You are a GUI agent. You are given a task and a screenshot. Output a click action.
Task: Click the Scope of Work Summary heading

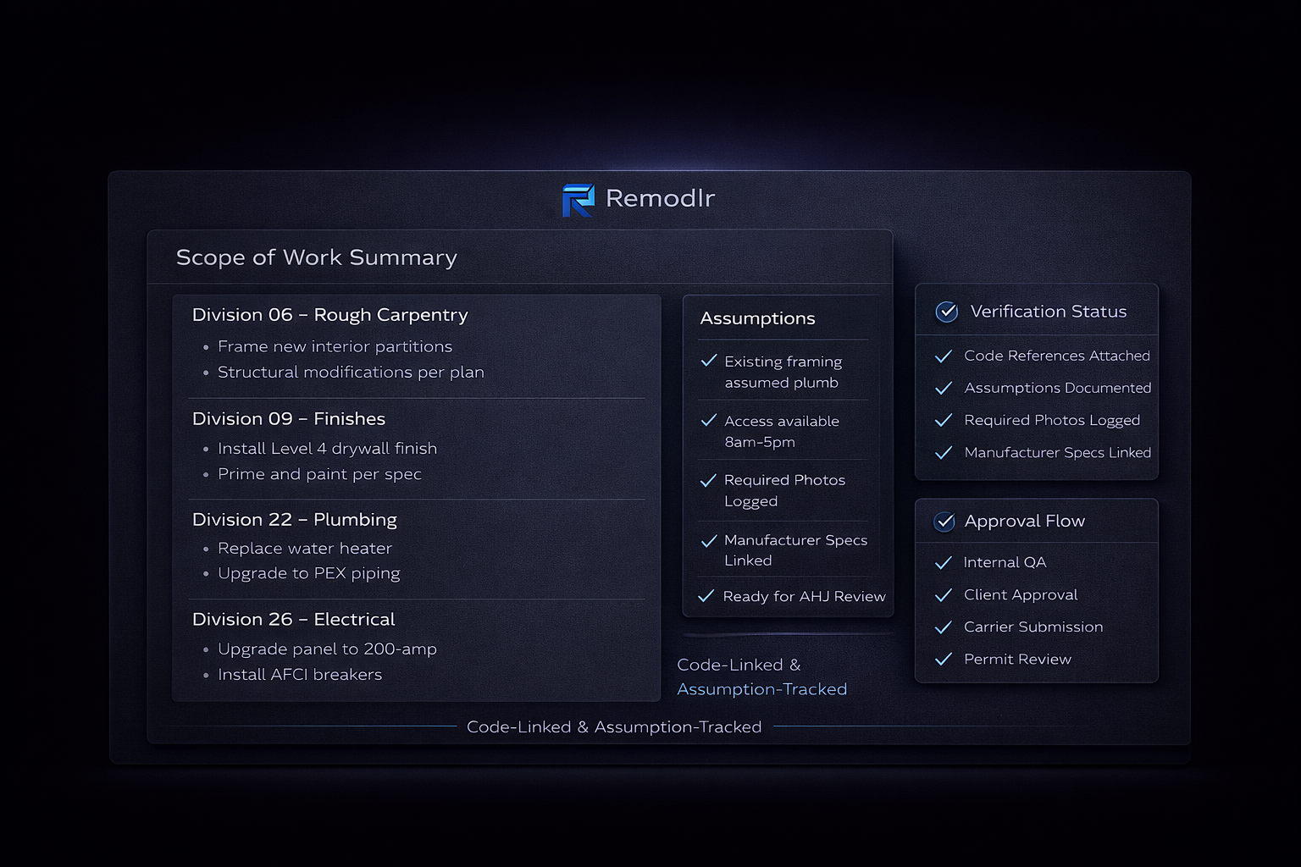(316, 257)
